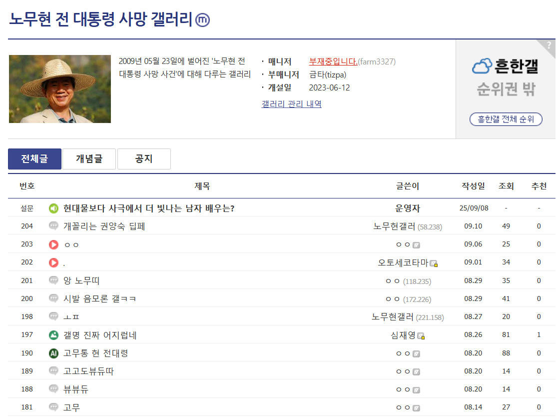This screenshot has height=419, width=560.
Task: Click the green image icon on post 197
Action: (53, 335)
